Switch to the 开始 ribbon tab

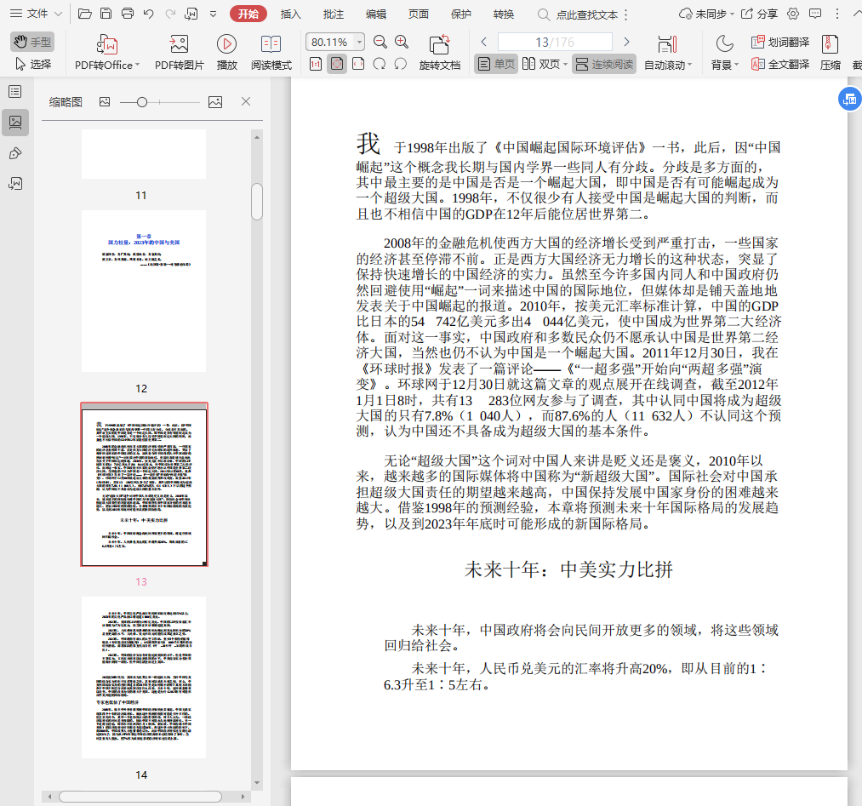click(x=248, y=14)
